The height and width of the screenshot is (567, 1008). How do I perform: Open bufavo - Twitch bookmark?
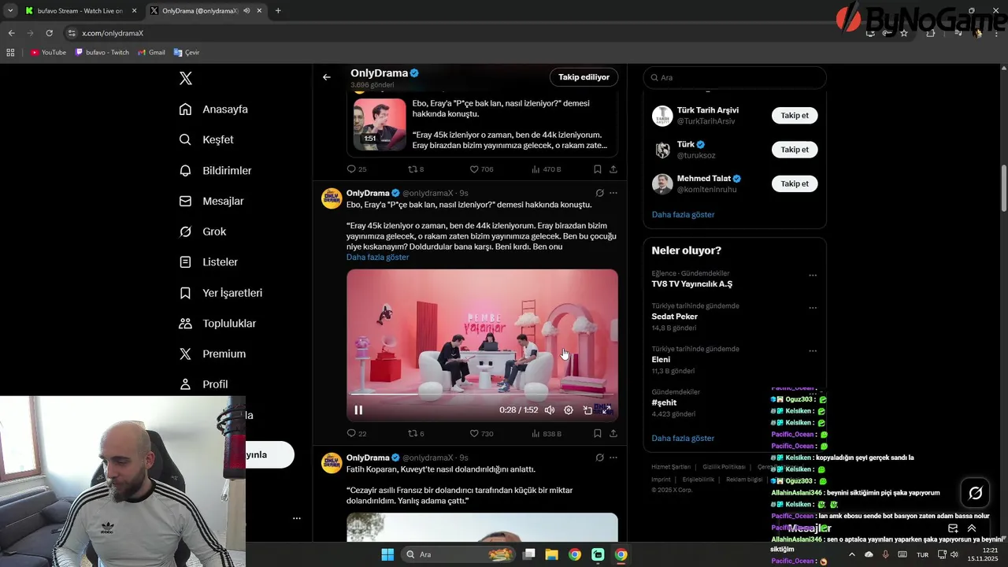102,53
